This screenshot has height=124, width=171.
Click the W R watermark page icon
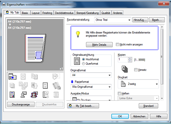pyautogui.click(x=45, y=86)
